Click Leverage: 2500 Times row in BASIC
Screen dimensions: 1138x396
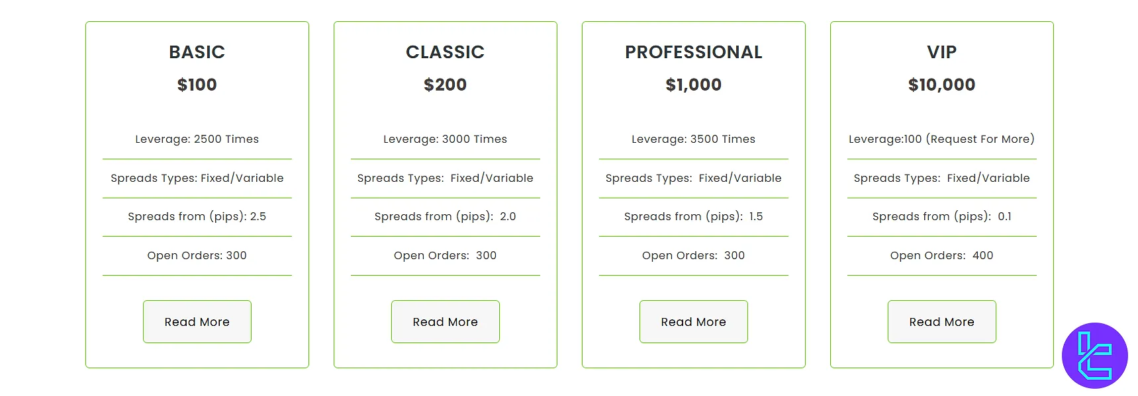pyautogui.click(x=197, y=139)
